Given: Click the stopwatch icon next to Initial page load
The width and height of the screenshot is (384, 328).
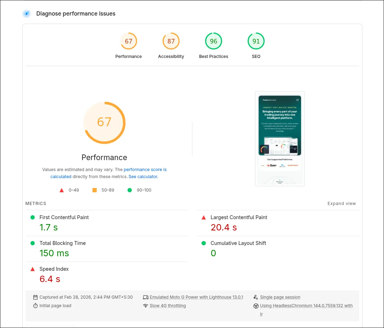Looking at the screenshot, I should coord(35,305).
